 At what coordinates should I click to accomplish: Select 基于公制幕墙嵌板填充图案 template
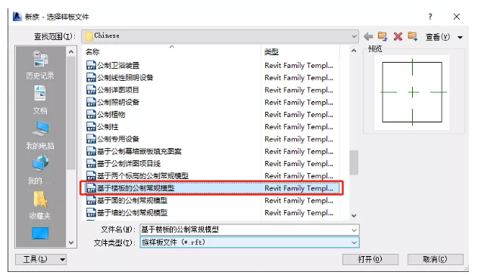[139, 151]
